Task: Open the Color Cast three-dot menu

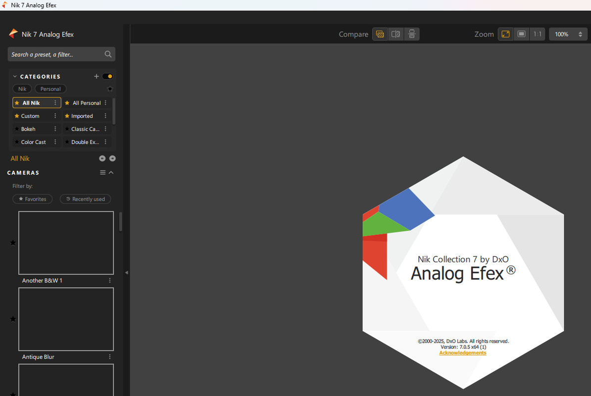Action: [x=55, y=142]
